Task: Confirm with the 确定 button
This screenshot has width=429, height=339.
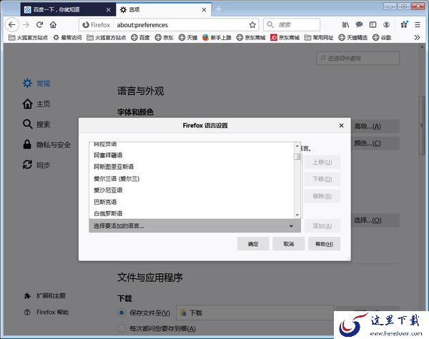Action: pos(253,244)
